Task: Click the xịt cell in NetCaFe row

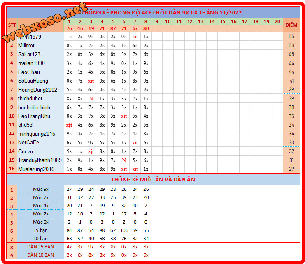Action: click(x=135, y=143)
